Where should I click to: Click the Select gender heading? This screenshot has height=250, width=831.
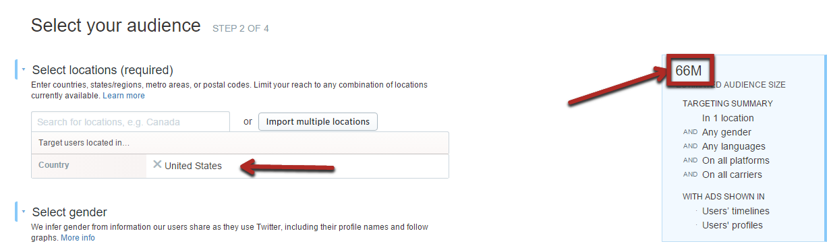tap(69, 212)
